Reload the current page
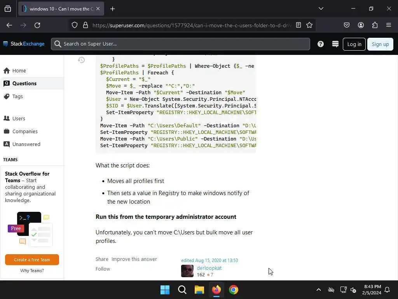 [37, 25]
